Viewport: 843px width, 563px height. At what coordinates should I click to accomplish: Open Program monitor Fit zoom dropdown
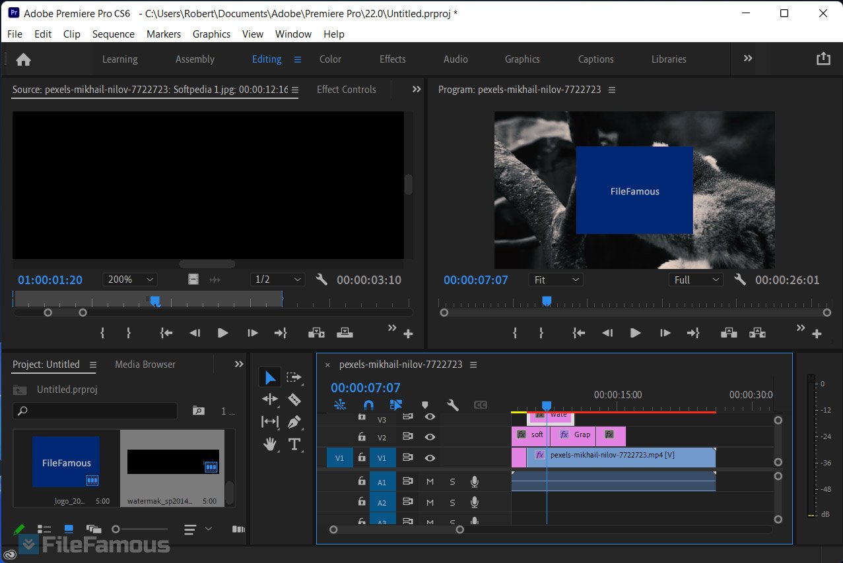click(556, 280)
